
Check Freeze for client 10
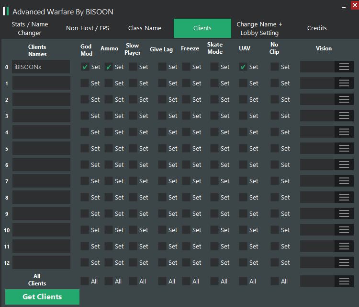(186, 230)
